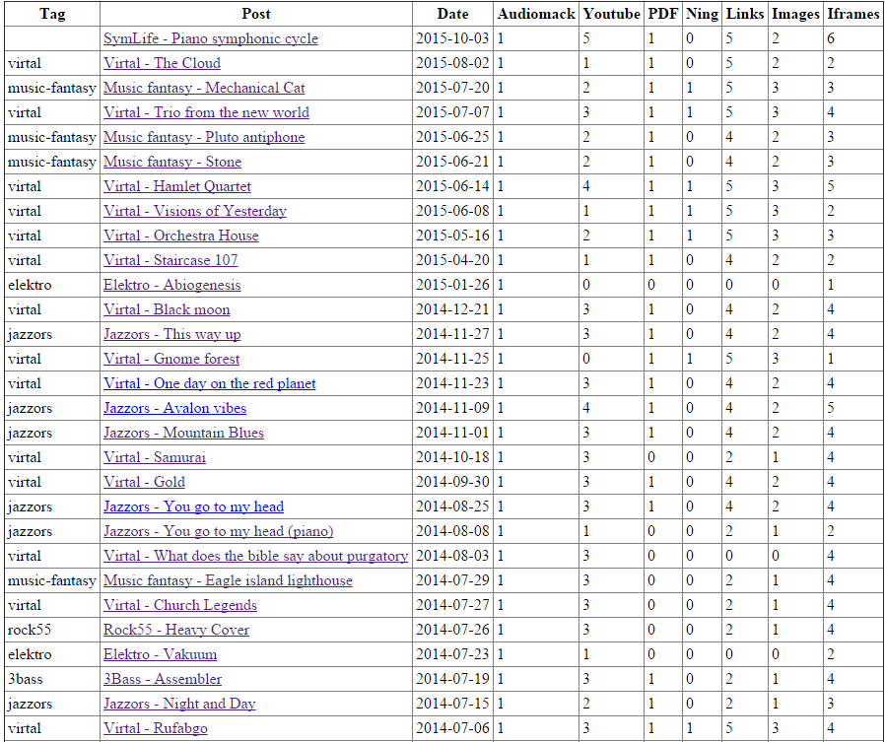Open Music fantasy - Eagle island lighthouse
The height and width of the screenshot is (742, 885).
[x=228, y=580]
